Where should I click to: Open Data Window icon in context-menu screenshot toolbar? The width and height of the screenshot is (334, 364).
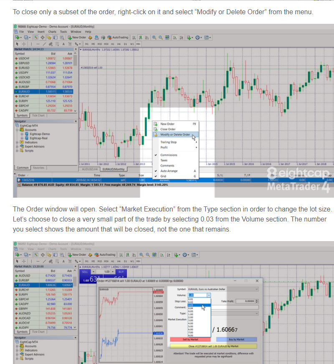tap(43, 37)
